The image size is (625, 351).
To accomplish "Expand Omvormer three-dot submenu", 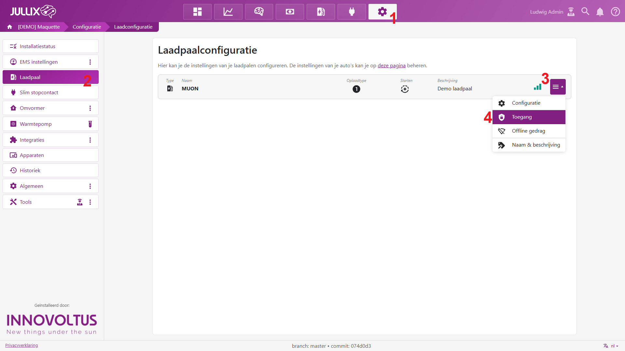I will [90, 108].
